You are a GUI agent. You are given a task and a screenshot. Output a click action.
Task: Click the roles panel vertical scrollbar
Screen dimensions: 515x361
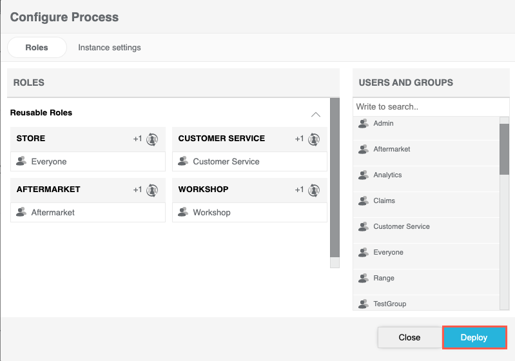point(335,177)
